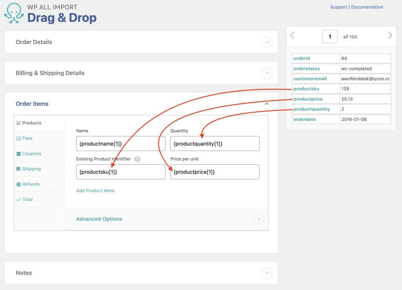This screenshot has width=402, height=290.
Task: Collapse the Order Items section
Action: point(267,104)
